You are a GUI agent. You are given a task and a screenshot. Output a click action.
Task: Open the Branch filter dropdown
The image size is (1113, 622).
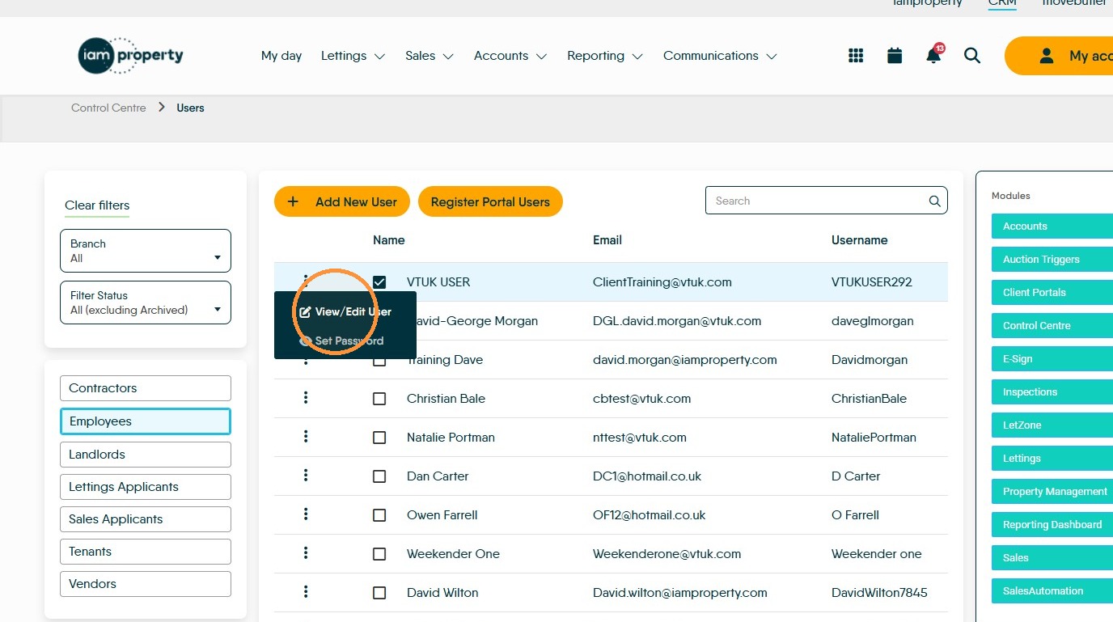point(146,251)
